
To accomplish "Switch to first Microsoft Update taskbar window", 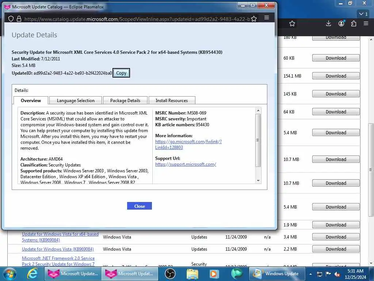I will pos(73,274).
